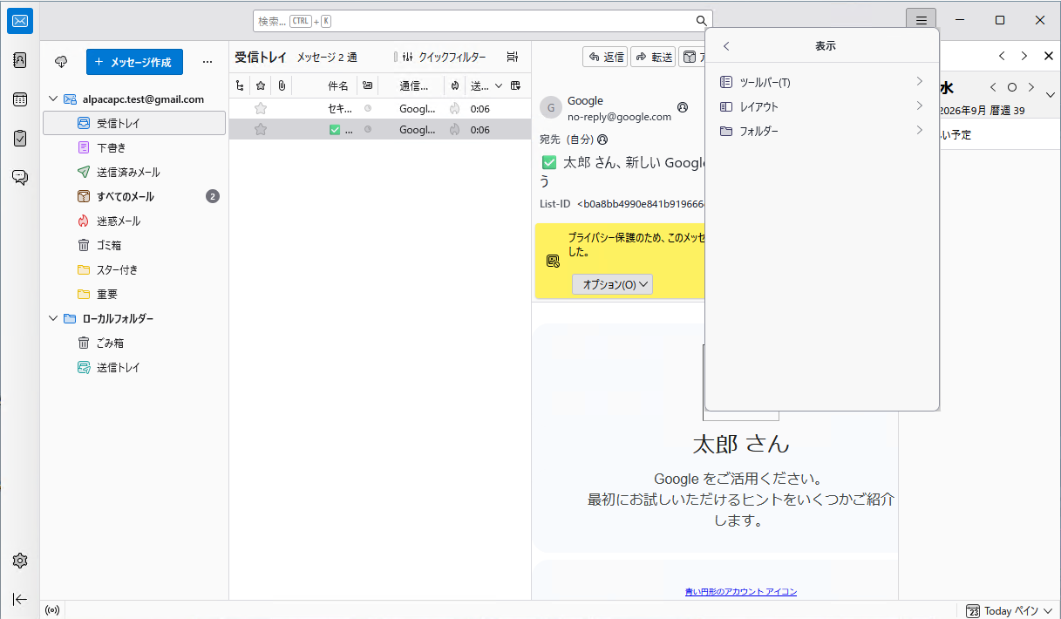Collapse alpacapc.test@gmail.com account tree
1061x619 pixels.
coord(53,99)
